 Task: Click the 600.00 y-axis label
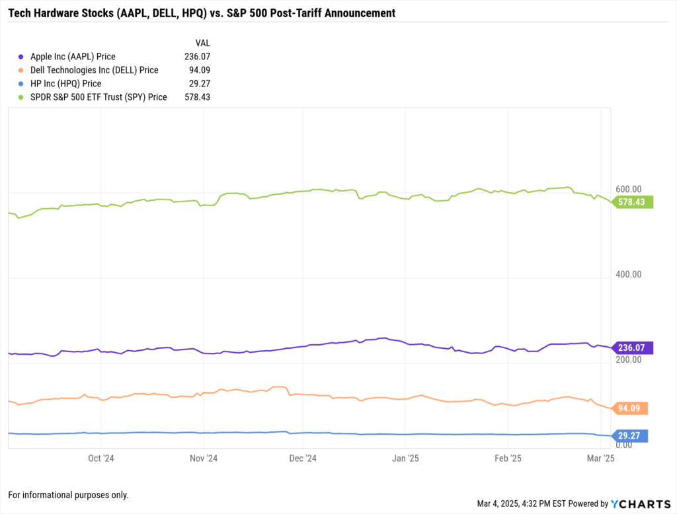(629, 189)
